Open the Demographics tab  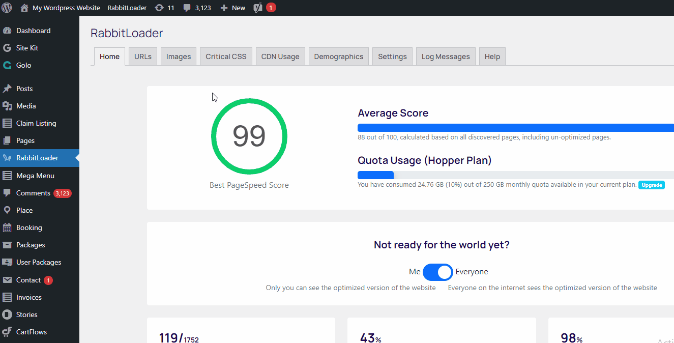point(339,56)
